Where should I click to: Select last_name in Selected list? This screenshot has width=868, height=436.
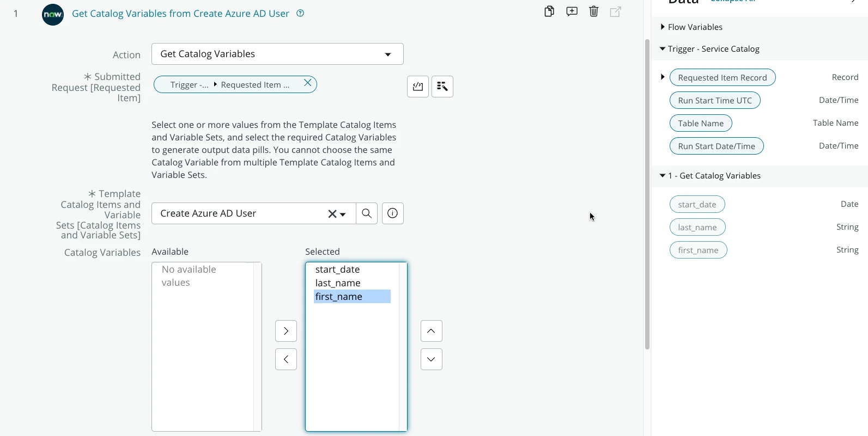tap(352, 283)
